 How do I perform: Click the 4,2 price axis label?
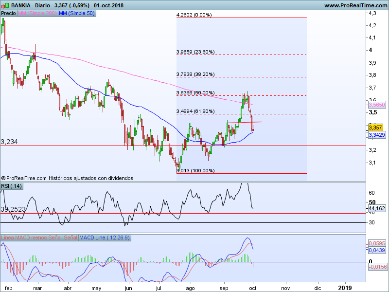click(372, 26)
